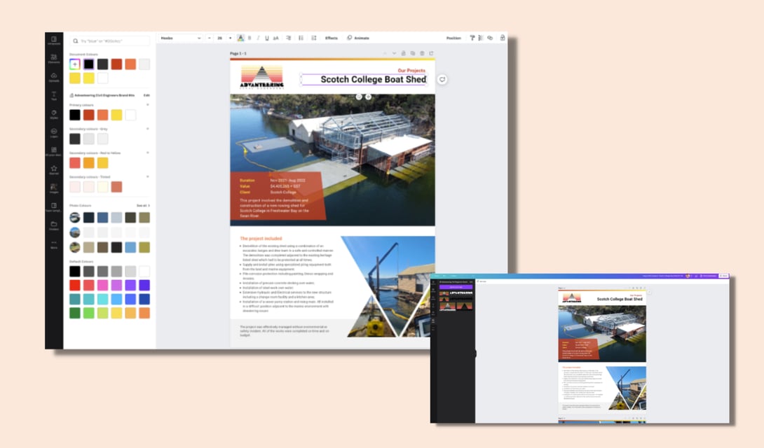Open the Uploads panel in the sidebar
Viewport: 764px width, 448px height.
[x=54, y=78]
